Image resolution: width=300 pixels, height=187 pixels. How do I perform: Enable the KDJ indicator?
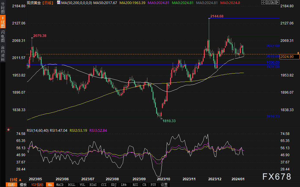114,185
